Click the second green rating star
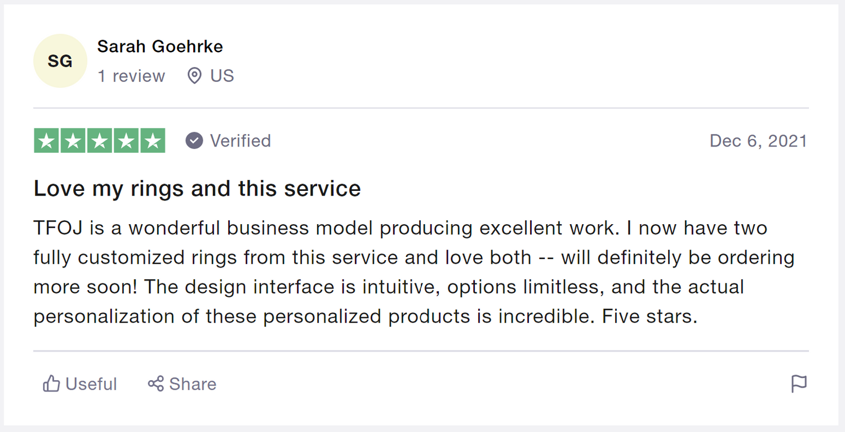The image size is (845, 432). (x=73, y=141)
